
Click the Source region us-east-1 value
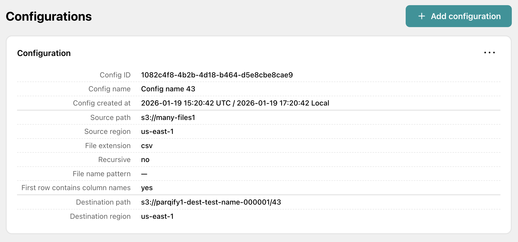(x=158, y=131)
